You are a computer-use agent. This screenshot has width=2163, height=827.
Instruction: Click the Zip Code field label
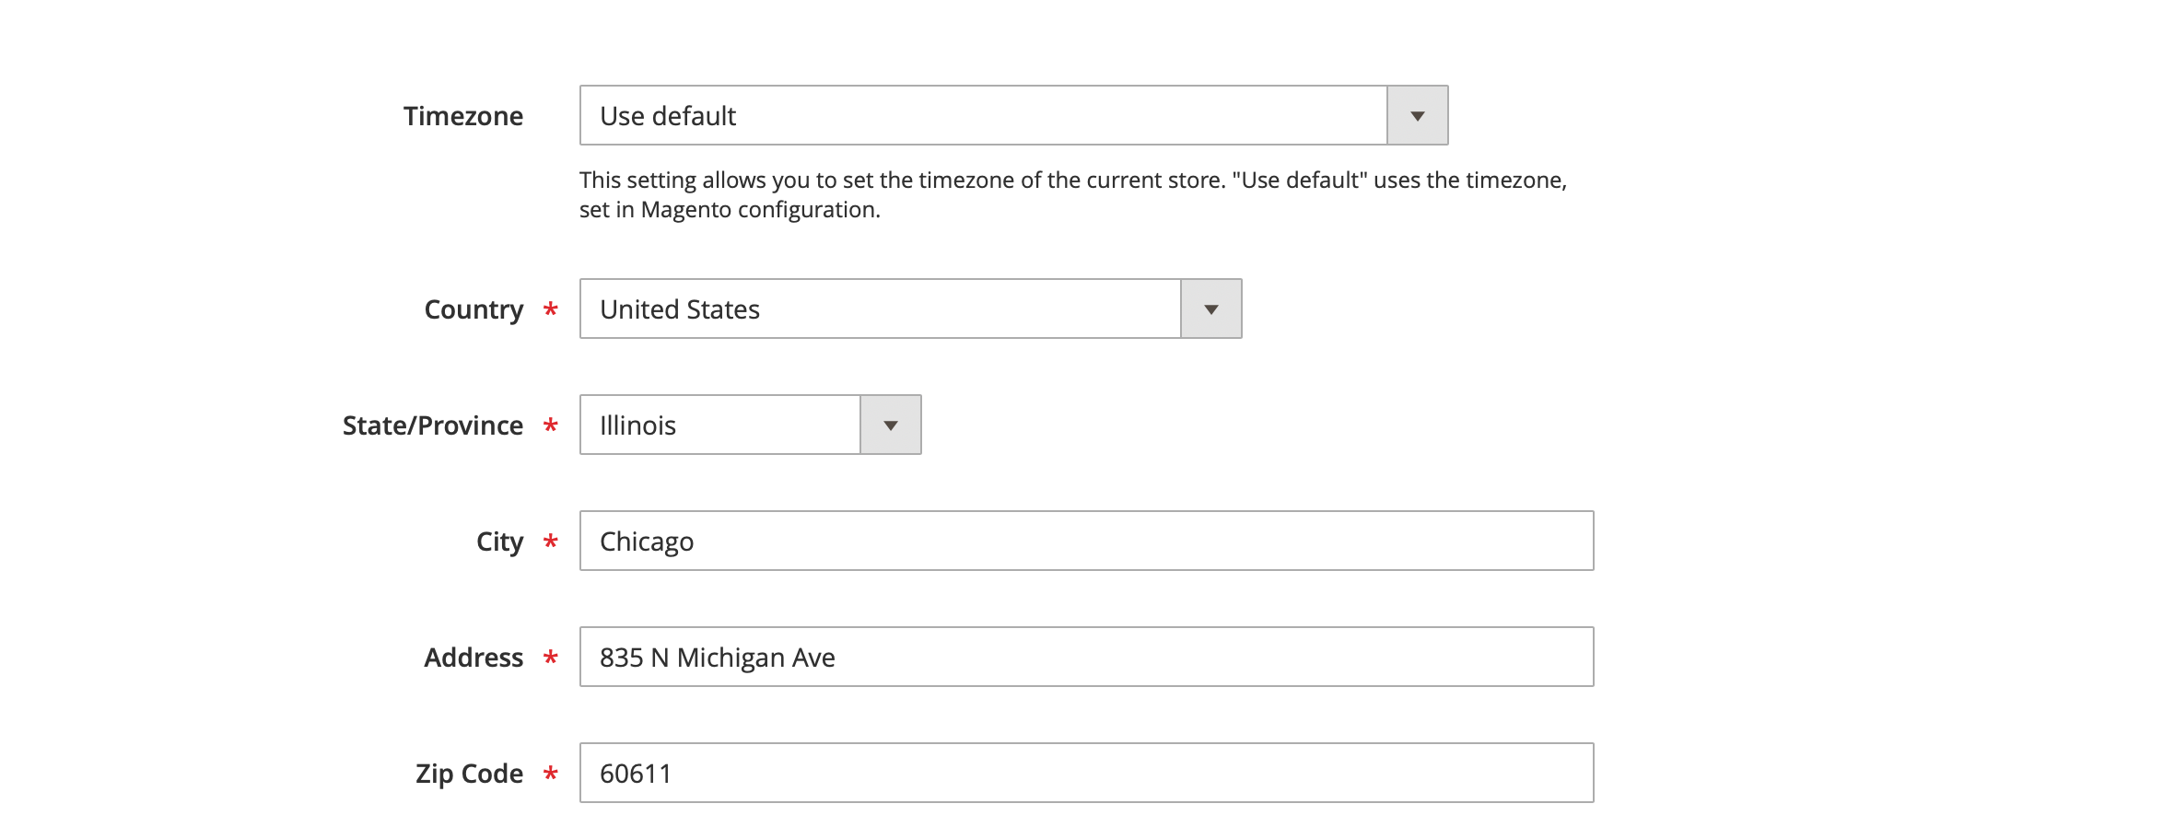tap(469, 774)
